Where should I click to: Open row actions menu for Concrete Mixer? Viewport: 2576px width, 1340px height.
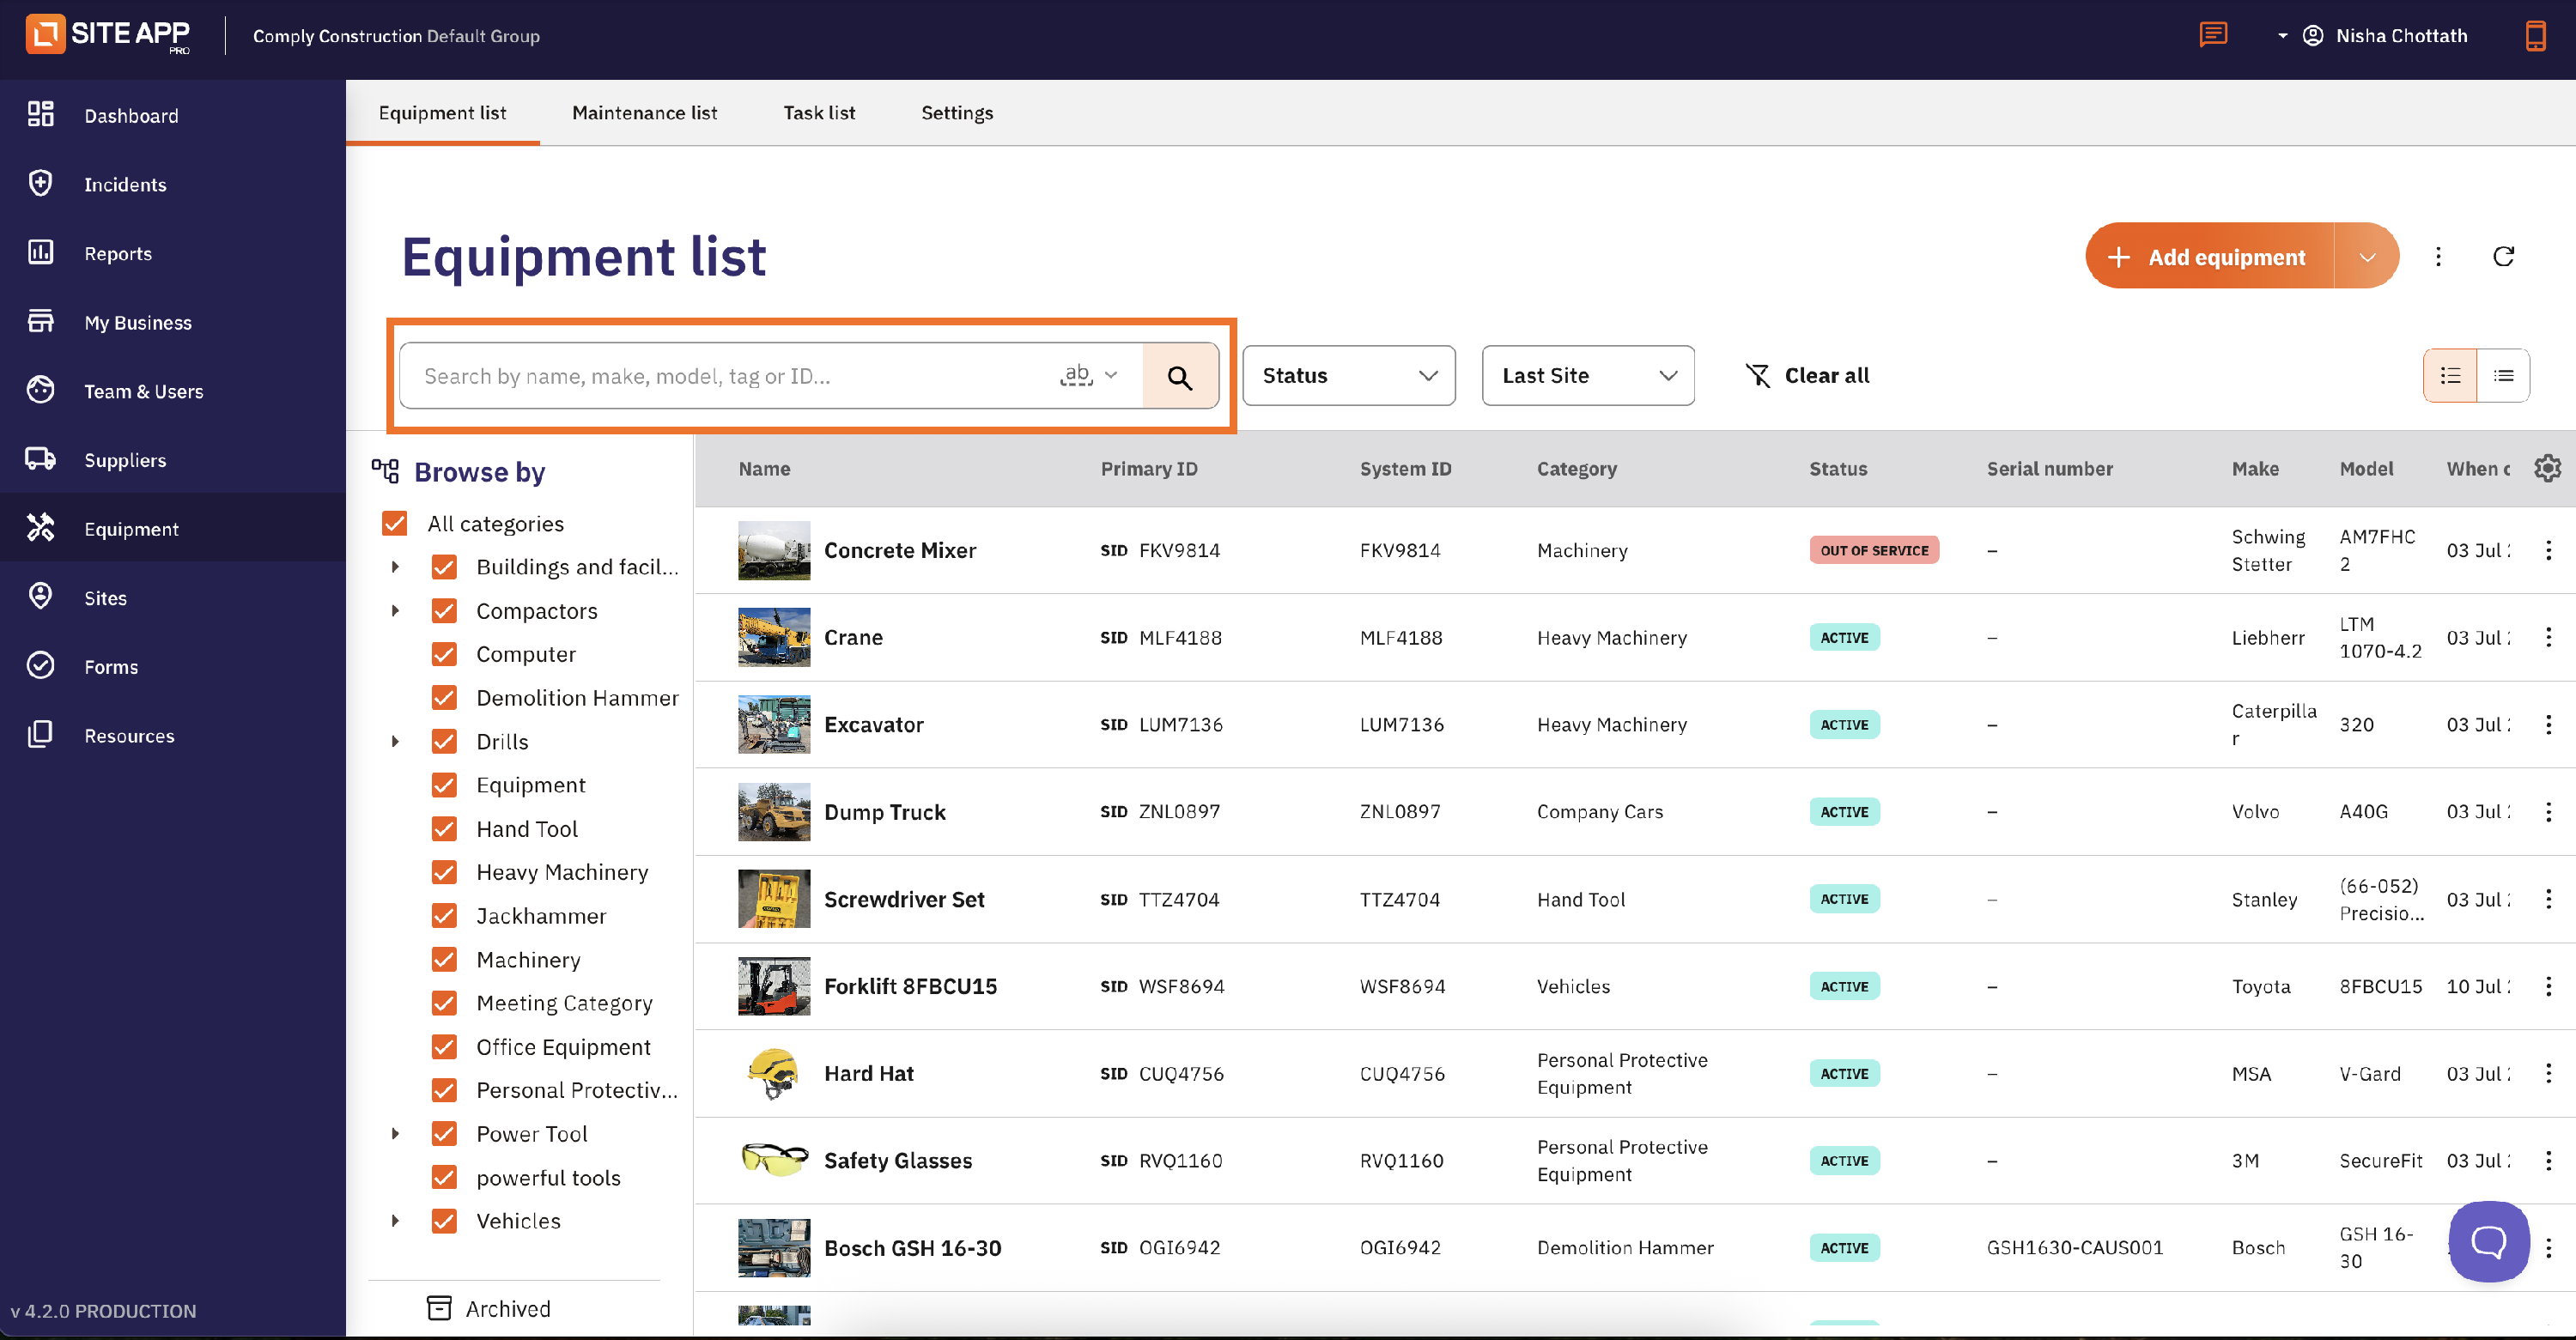click(2548, 550)
